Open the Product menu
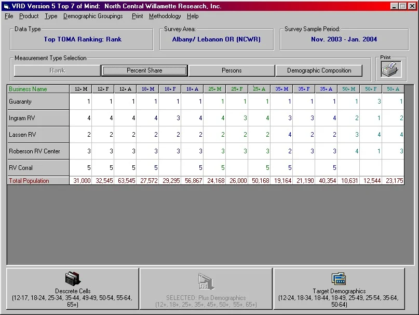 pyautogui.click(x=29, y=16)
